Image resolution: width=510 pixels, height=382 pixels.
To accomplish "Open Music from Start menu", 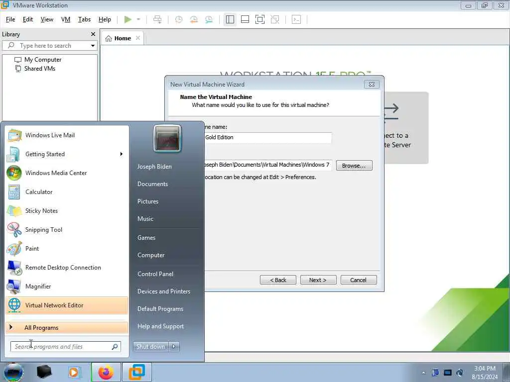I will click(145, 219).
